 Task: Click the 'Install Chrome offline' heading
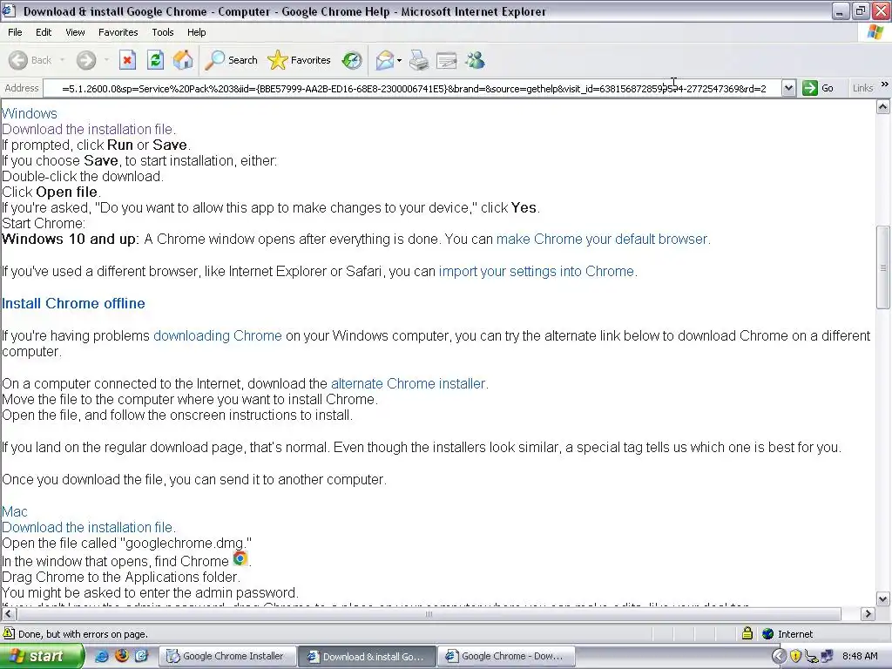(x=73, y=303)
